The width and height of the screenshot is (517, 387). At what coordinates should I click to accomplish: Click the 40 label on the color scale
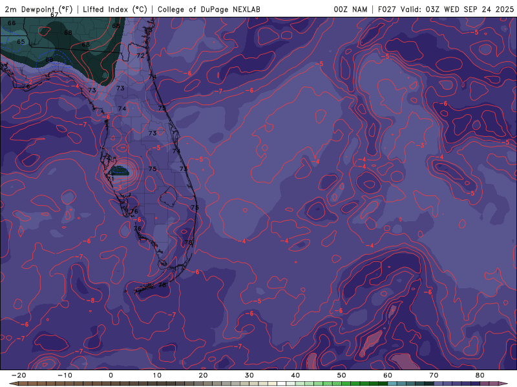(295, 375)
